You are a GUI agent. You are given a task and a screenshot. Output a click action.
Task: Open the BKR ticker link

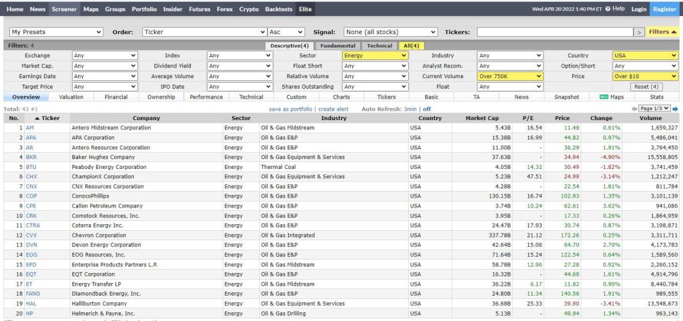pyautogui.click(x=31, y=157)
